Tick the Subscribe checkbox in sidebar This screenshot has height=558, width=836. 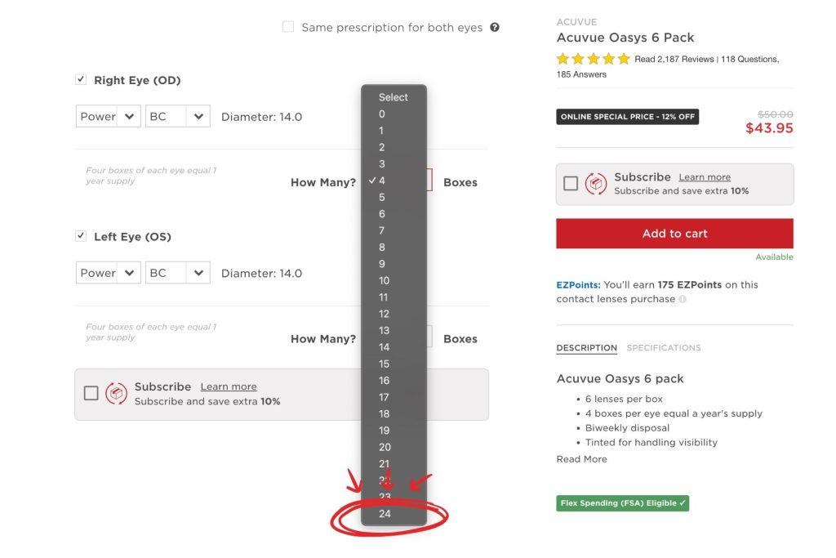click(571, 184)
